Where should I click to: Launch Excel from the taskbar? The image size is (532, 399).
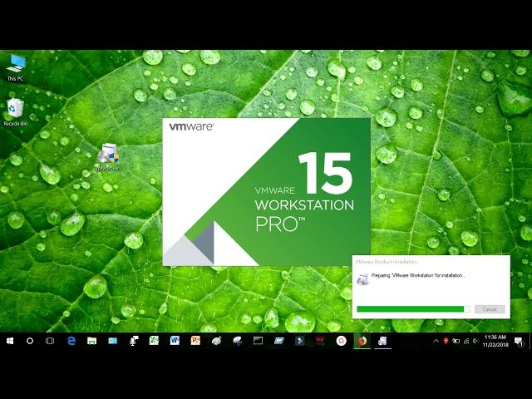click(154, 341)
